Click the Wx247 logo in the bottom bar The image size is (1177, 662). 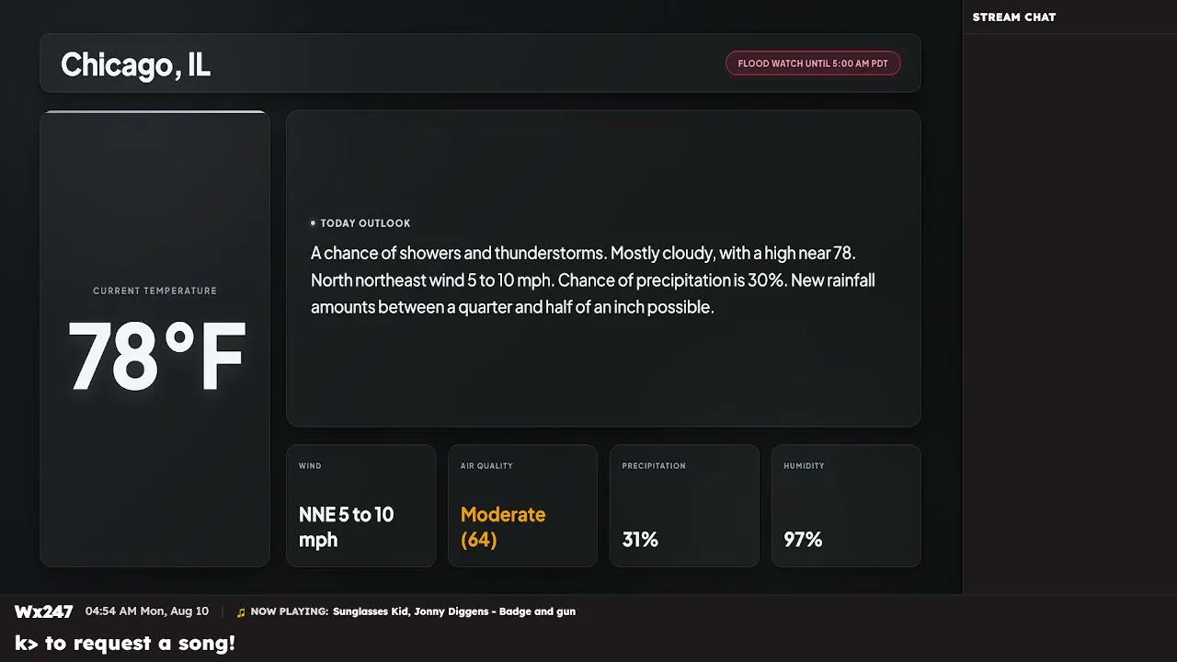43,611
